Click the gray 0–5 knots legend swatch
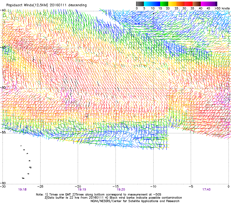This screenshot has width=231, height=203. (x=140, y=4)
